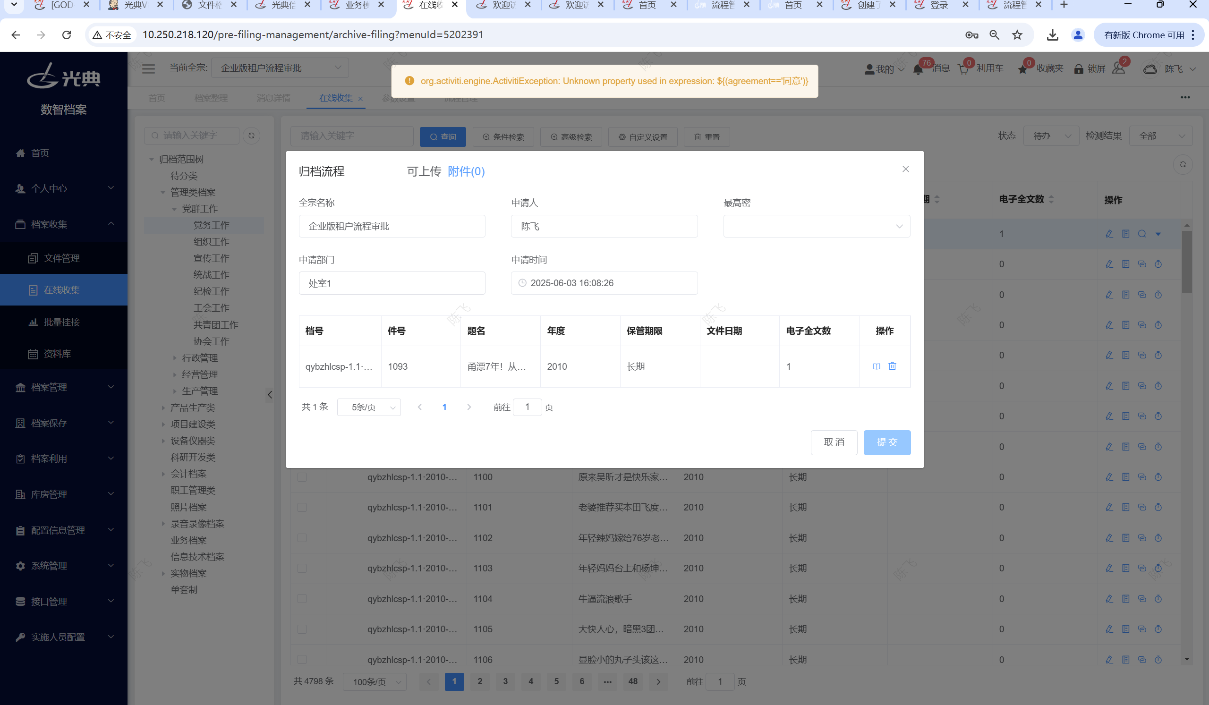This screenshot has height=705, width=1209.
Task: Tick the checkbox for row 1101
Action: [302, 507]
